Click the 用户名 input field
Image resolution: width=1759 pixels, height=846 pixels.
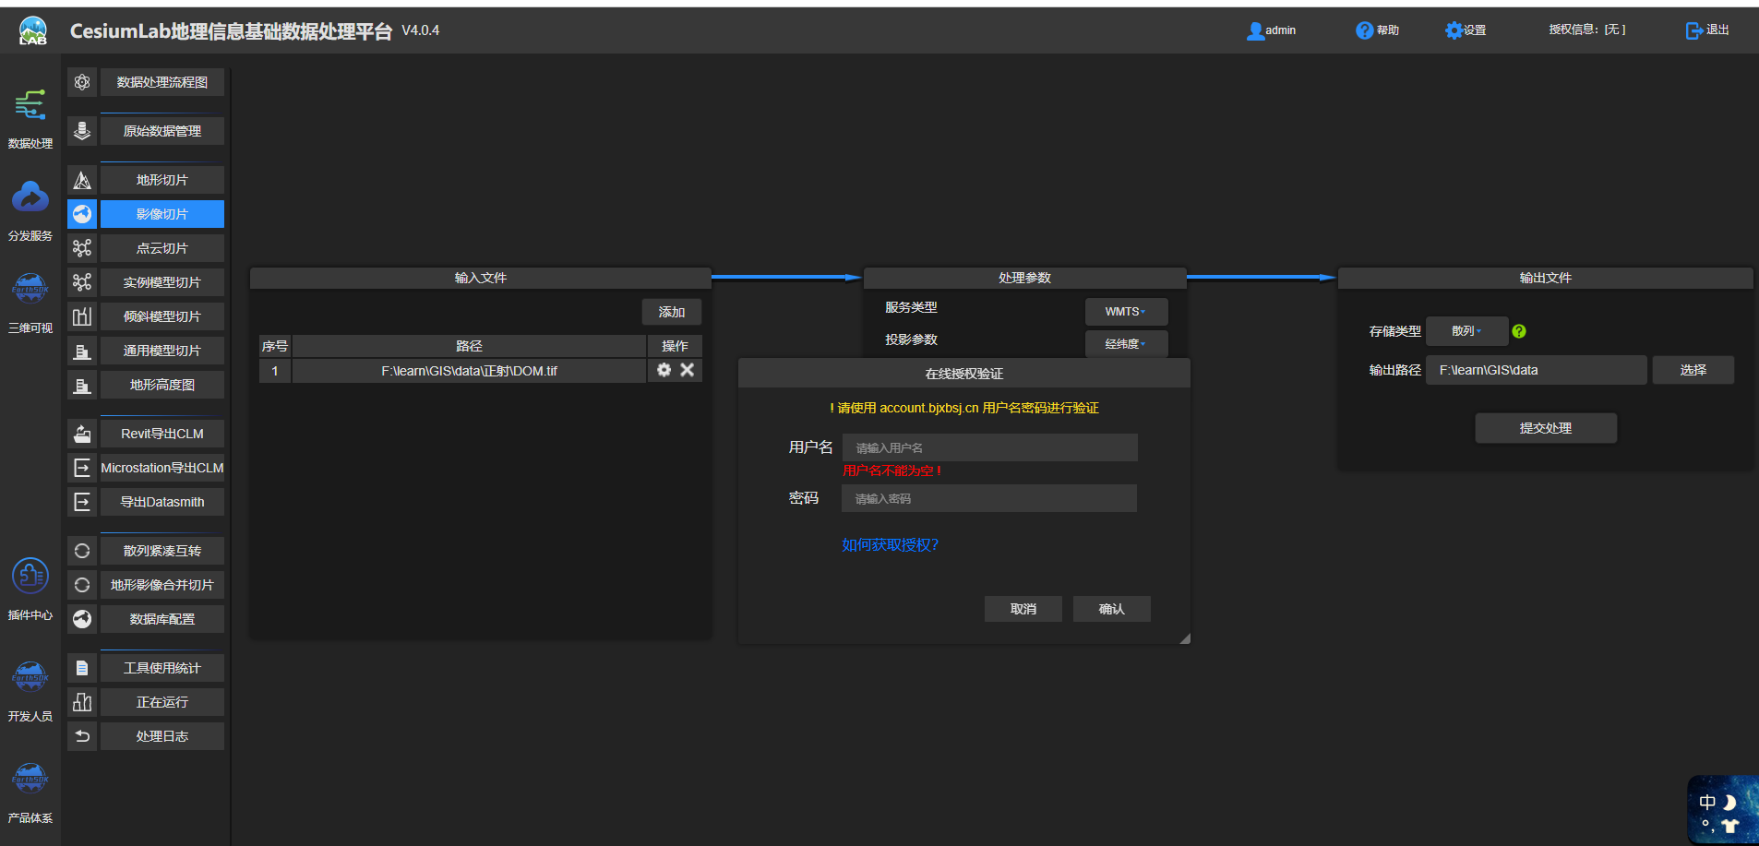coord(990,447)
